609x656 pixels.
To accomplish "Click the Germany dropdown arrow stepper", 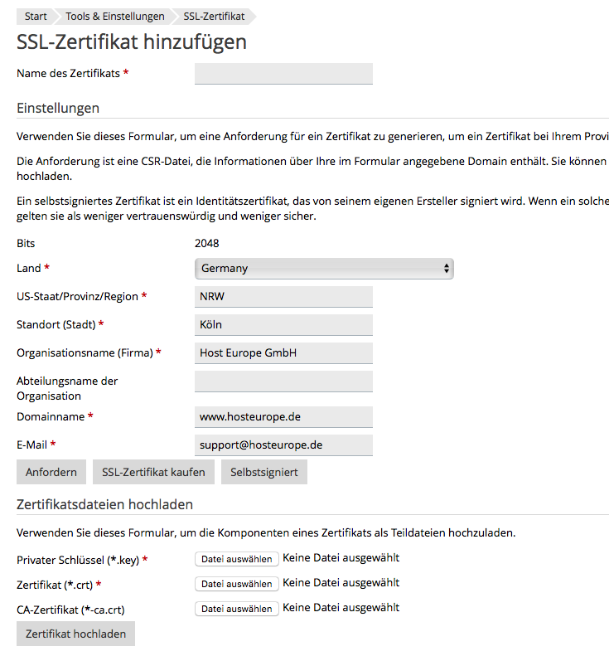I will 447,269.
